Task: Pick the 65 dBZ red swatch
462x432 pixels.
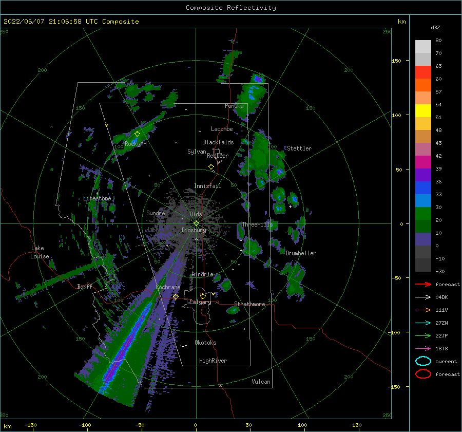Action: point(423,72)
